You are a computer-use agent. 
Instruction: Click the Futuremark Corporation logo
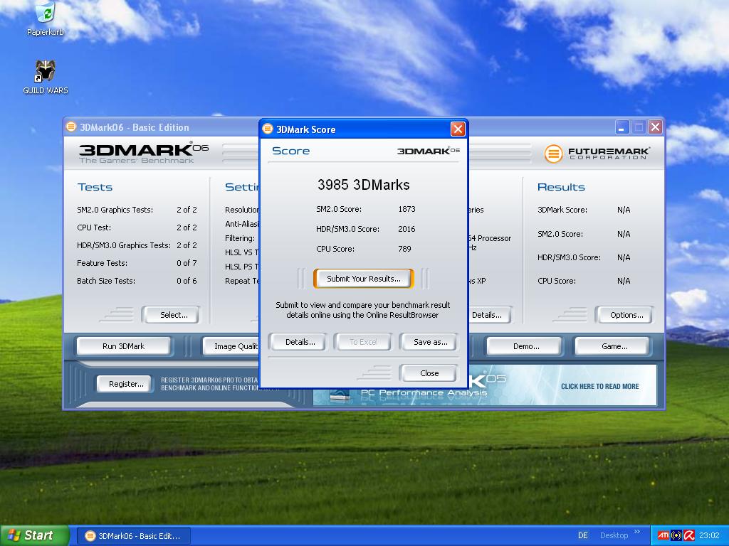point(597,154)
